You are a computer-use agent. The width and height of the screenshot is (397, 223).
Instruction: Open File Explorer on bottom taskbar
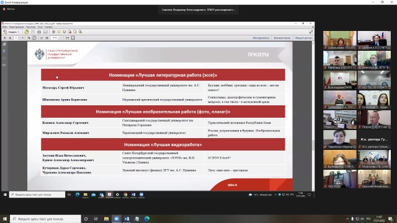106,219
